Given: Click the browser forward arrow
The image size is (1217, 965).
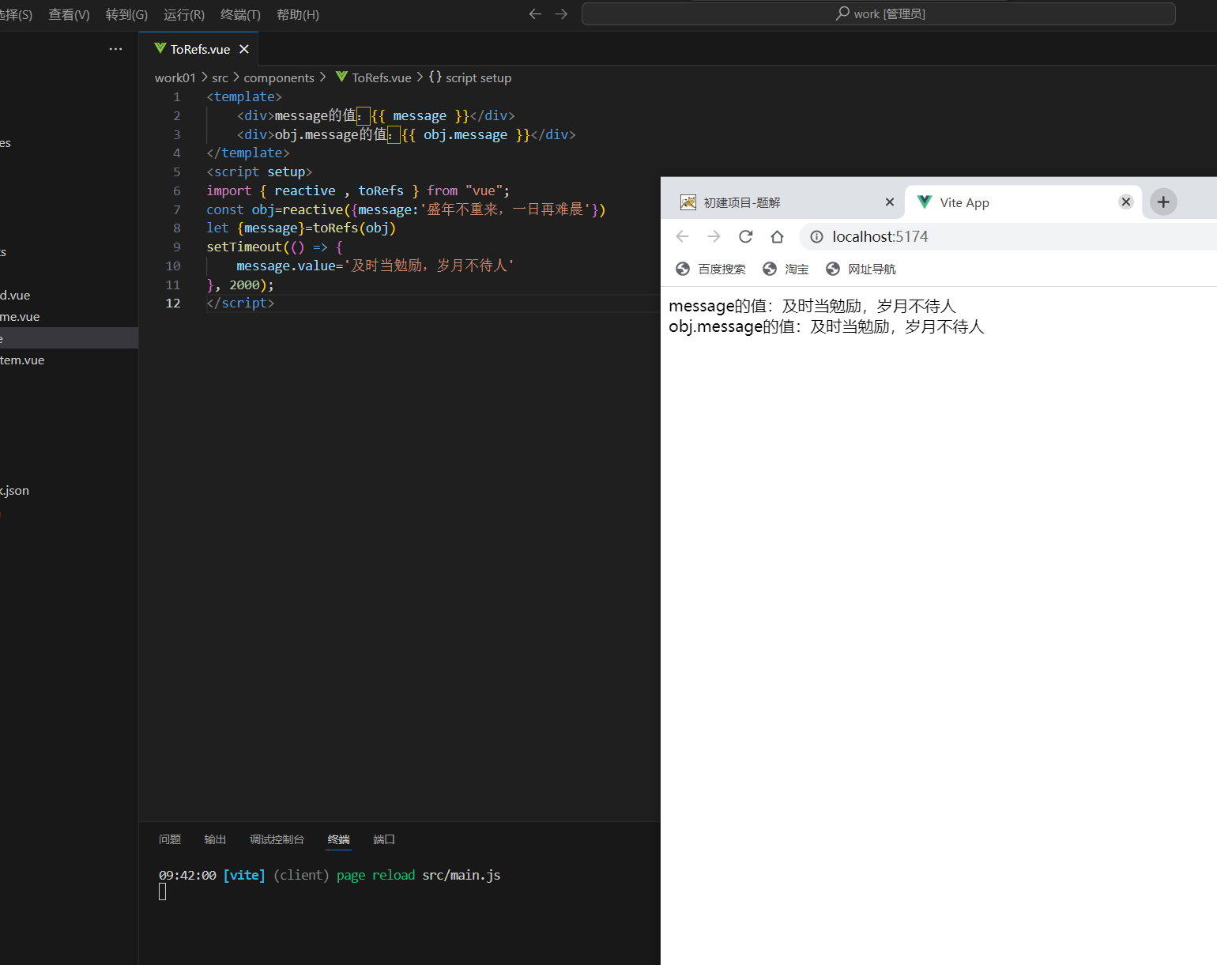Looking at the screenshot, I should (x=714, y=236).
